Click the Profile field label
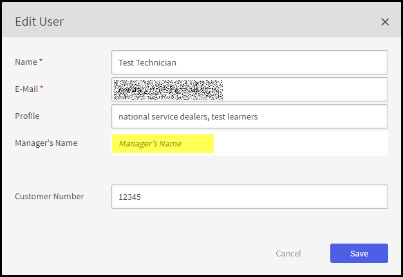Image resolution: width=403 pixels, height=277 pixels. (27, 116)
